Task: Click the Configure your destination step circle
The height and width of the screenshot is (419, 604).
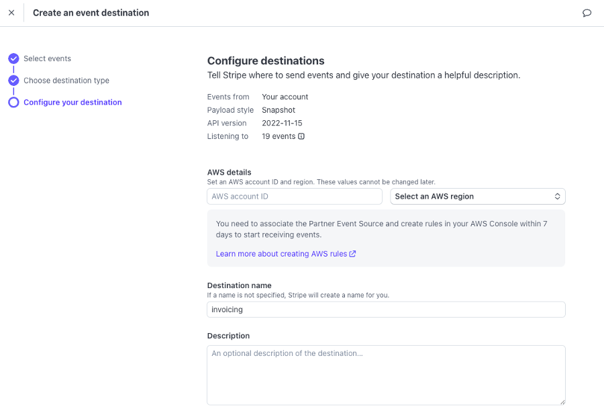Action: point(13,103)
